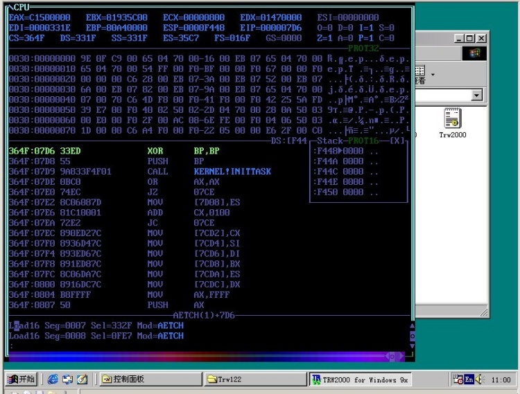Image resolution: width=520 pixels, height=394 pixels.
Task: Click the ECX=00000800 register value
Action: tap(193, 17)
